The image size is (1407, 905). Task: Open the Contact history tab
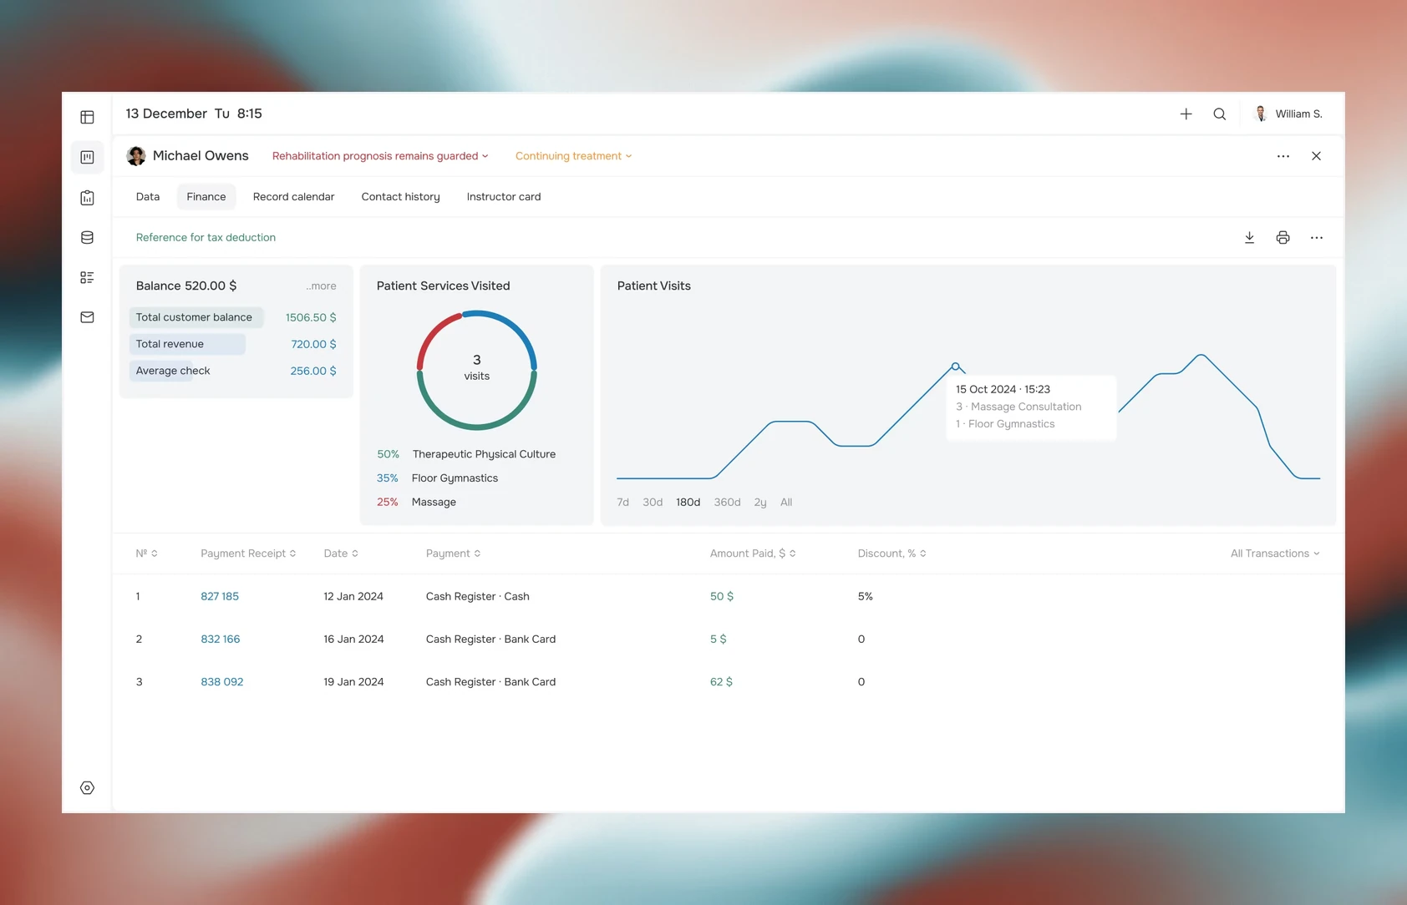pyautogui.click(x=400, y=197)
